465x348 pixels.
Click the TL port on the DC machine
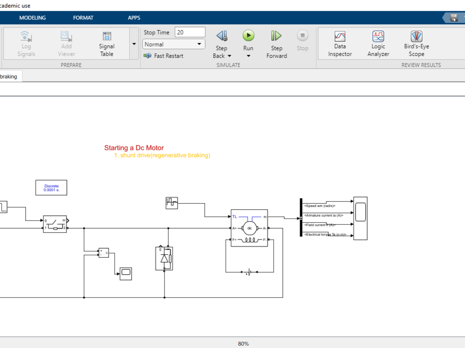234,217
